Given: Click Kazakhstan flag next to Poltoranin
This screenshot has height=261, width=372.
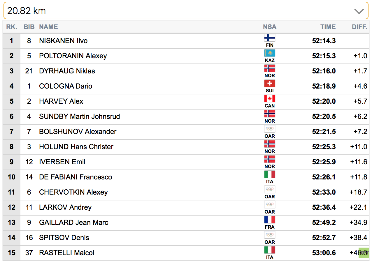Looking at the screenshot, I should click(270, 53).
